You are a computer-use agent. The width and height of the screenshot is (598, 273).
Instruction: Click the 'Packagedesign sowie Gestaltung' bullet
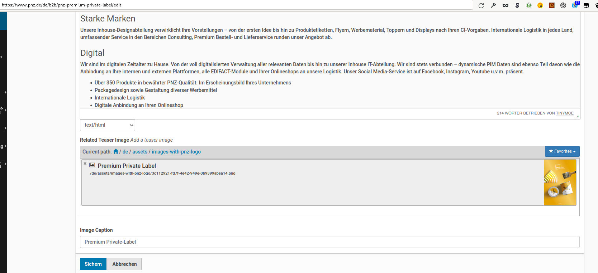(x=156, y=90)
